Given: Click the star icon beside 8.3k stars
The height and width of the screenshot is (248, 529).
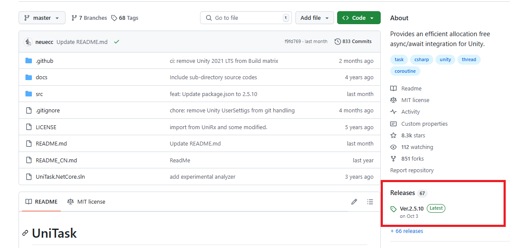Looking at the screenshot, I should [393, 135].
